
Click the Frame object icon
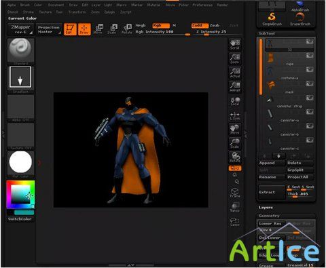tap(235, 193)
